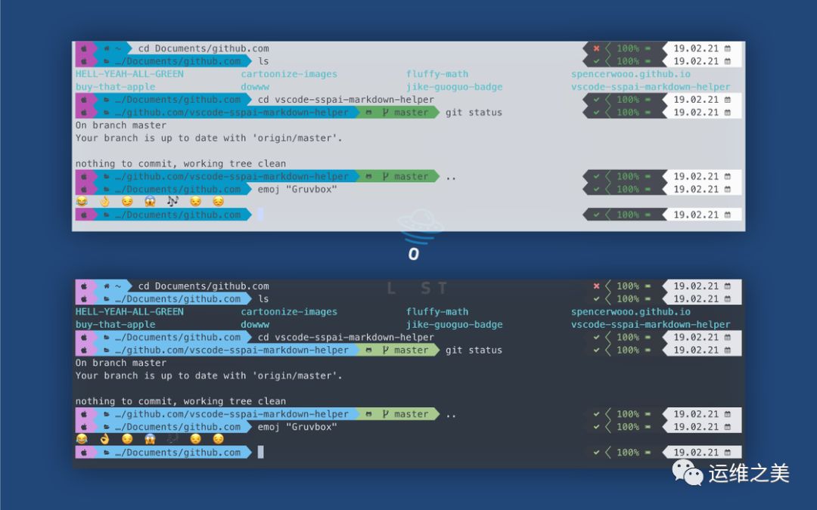
Task: Click the calendar icon on the light terminal "ls" row
Action: pyautogui.click(x=728, y=61)
